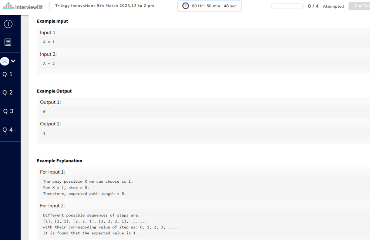Image resolution: width=370 pixels, height=240 pixels.
Task: Click the InterviewBit logo
Action: (x=23, y=6)
